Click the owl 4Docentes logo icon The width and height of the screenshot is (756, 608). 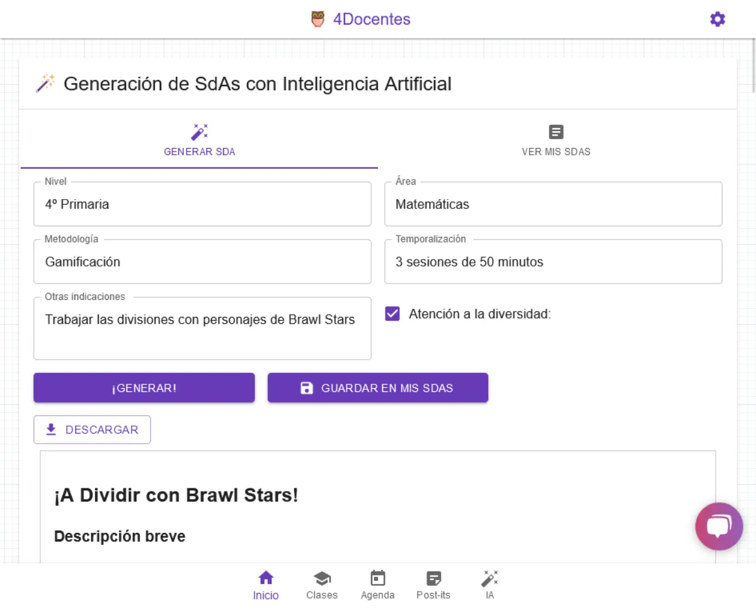tap(319, 19)
